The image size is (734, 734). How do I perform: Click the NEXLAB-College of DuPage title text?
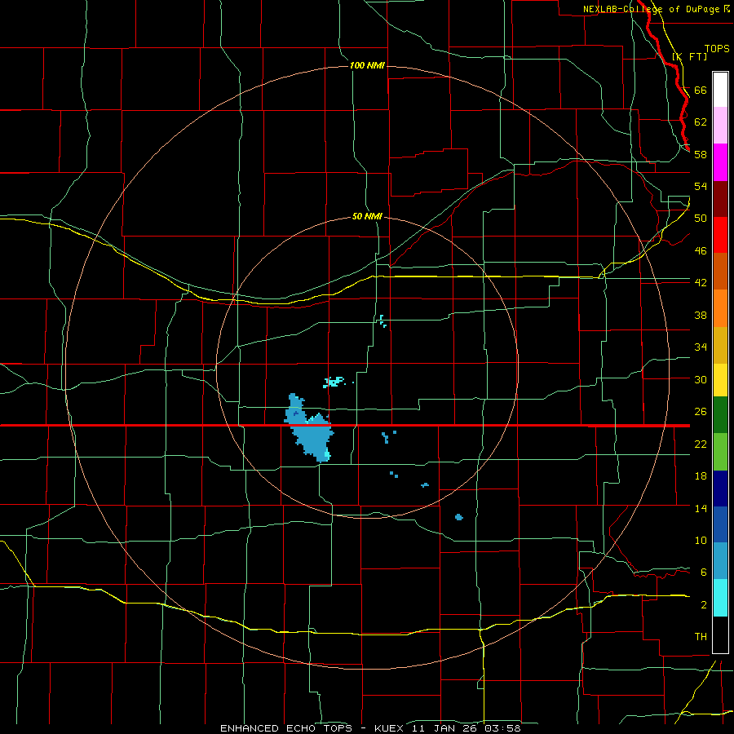[651, 9]
